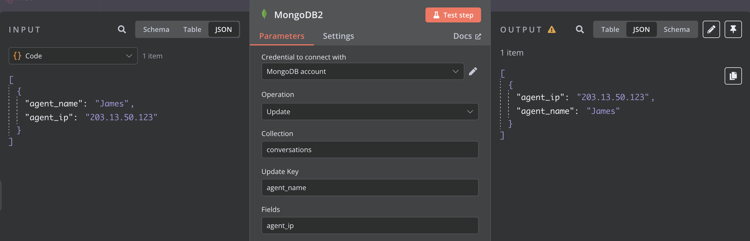
Task: Select the Parameters tab
Action: click(x=282, y=36)
